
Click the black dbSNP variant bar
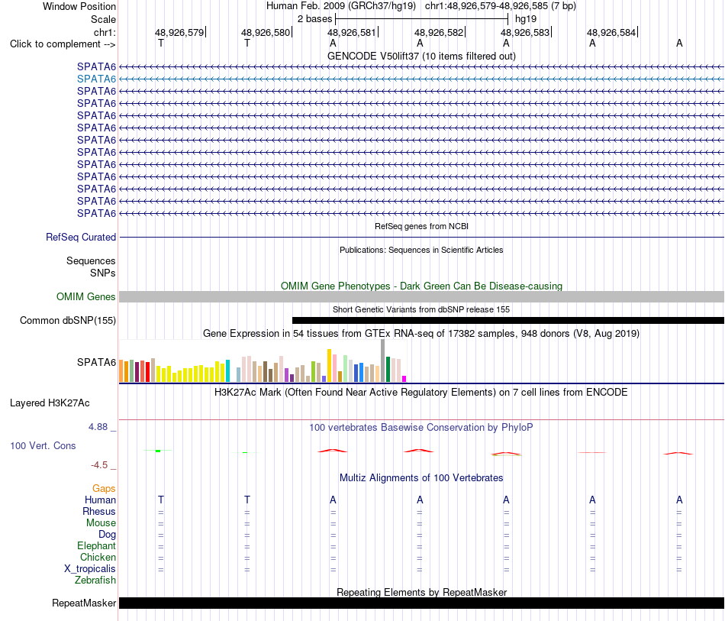[508, 320]
